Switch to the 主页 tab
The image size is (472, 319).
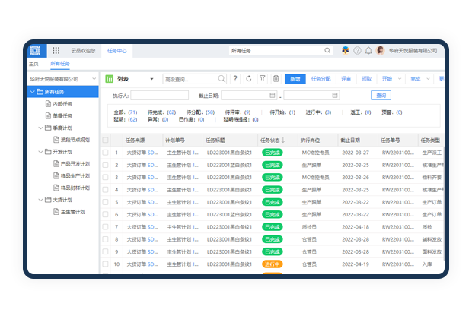click(x=33, y=64)
